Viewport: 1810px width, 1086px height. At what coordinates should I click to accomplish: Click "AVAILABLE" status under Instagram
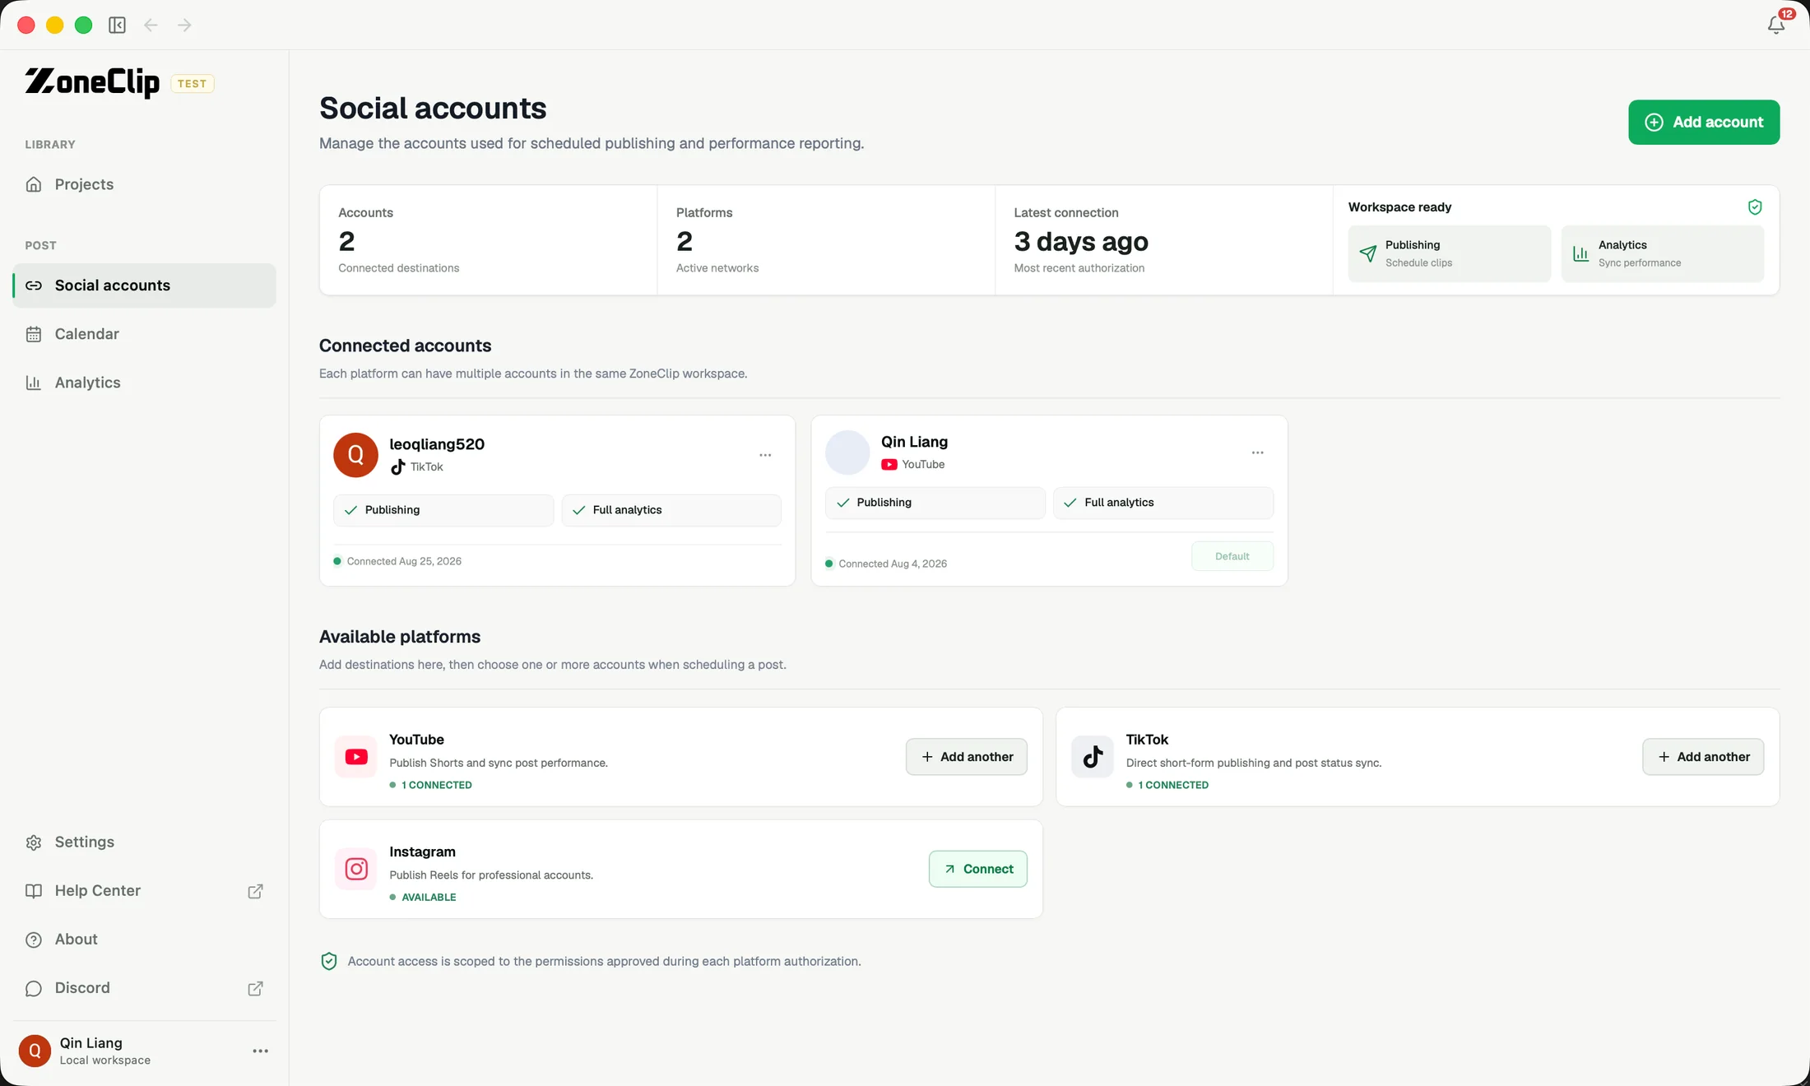tap(429, 897)
